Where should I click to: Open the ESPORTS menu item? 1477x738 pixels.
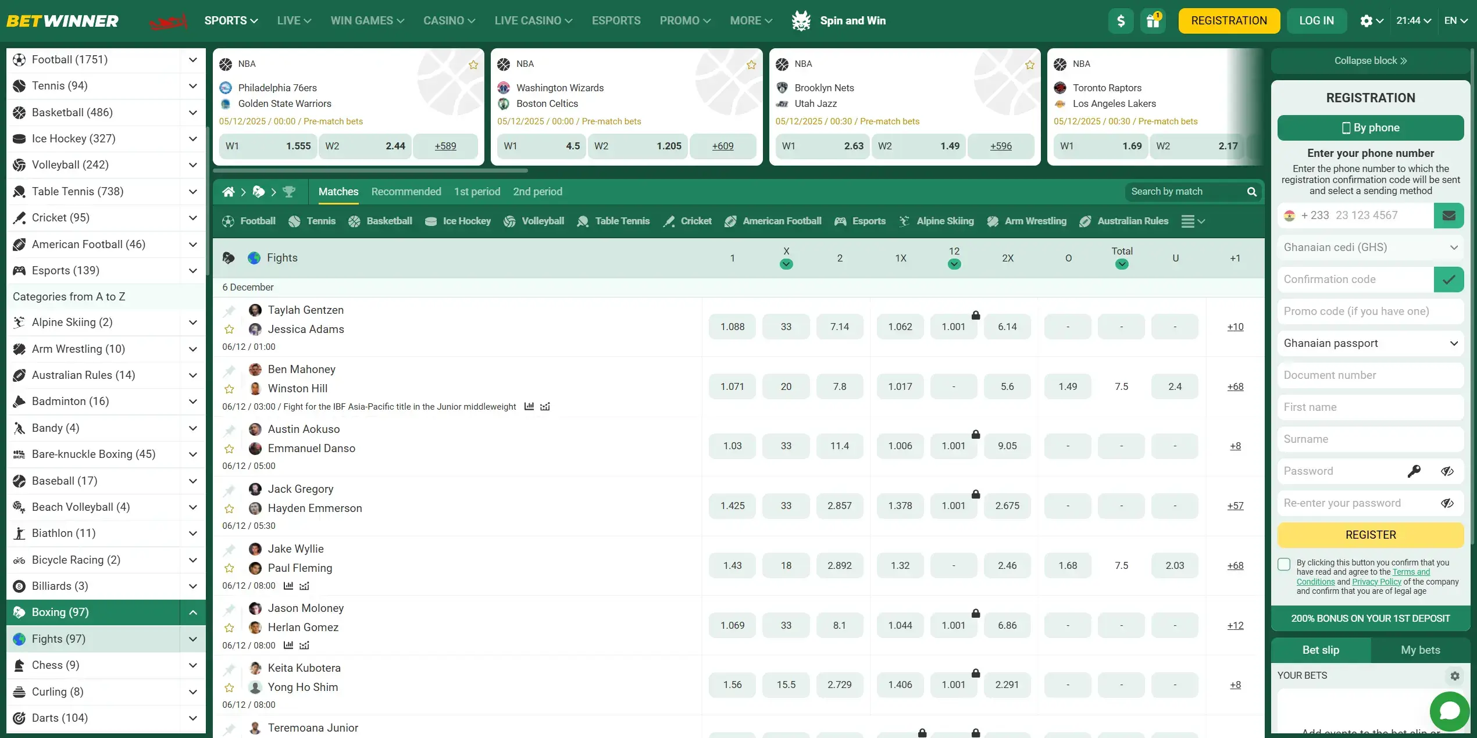click(x=616, y=20)
